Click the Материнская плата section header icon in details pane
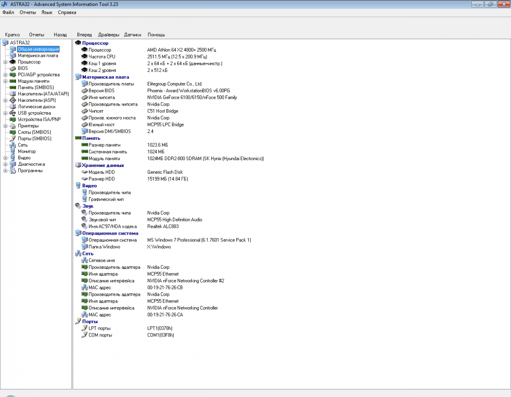Viewport: 511px width, 397px height. [x=78, y=77]
